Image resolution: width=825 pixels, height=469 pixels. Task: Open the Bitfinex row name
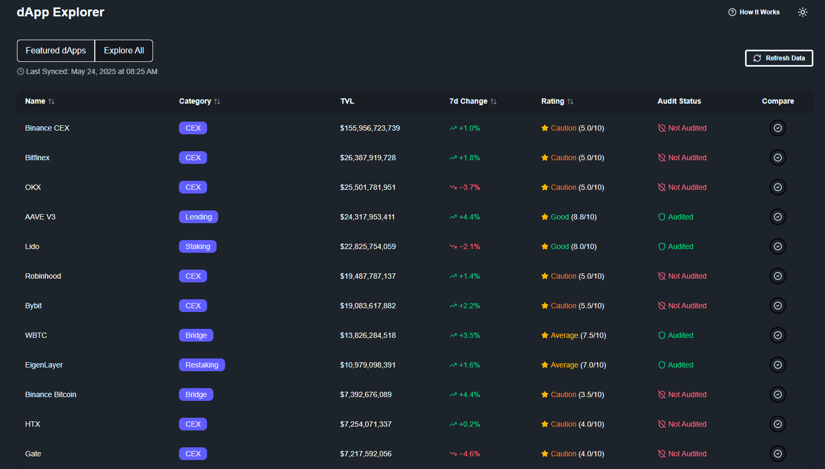pos(37,158)
